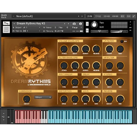Click the Volume Envelope DECAY knob
This screenshot has height=137, width=137.
click(75, 49)
